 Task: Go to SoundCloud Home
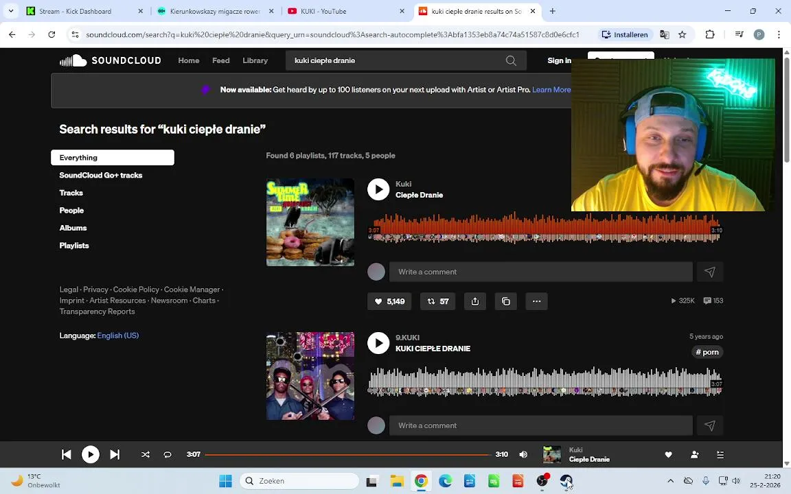[189, 60]
